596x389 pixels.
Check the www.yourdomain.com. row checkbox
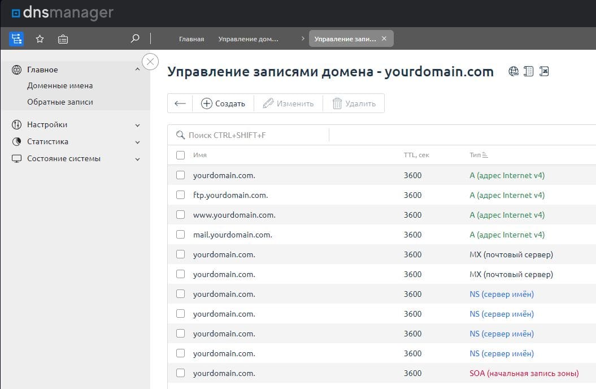click(x=181, y=214)
